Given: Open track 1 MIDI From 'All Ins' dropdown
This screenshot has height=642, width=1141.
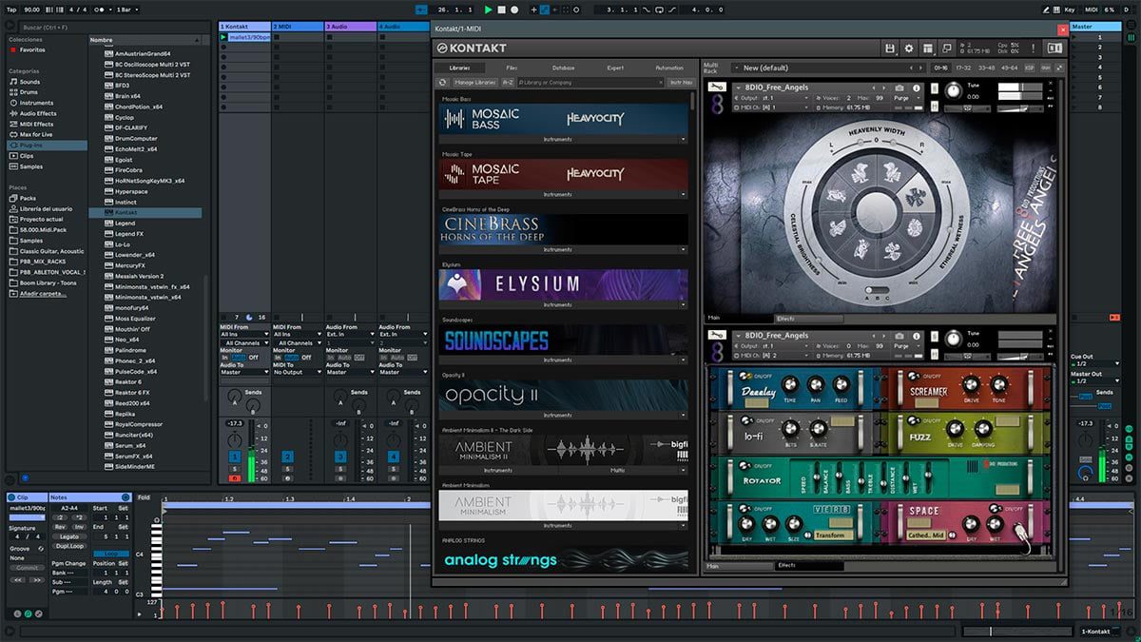Looking at the screenshot, I should (x=242, y=335).
